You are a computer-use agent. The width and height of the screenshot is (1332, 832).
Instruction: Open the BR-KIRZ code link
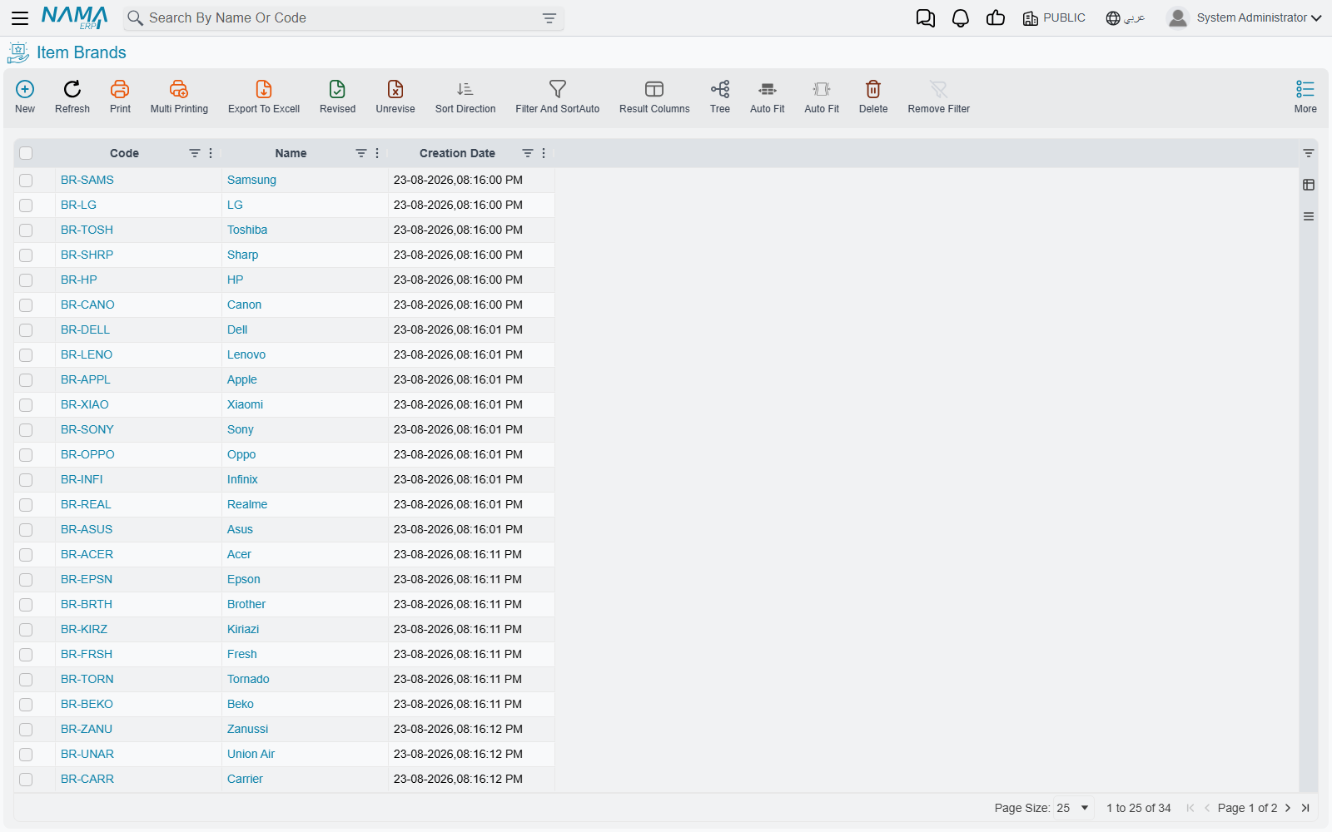[x=84, y=629]
